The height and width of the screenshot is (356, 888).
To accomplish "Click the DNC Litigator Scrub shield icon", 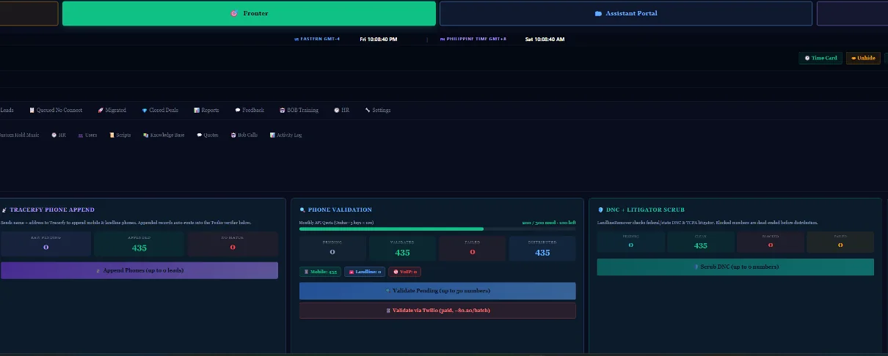I will click(x=600, y=209).
